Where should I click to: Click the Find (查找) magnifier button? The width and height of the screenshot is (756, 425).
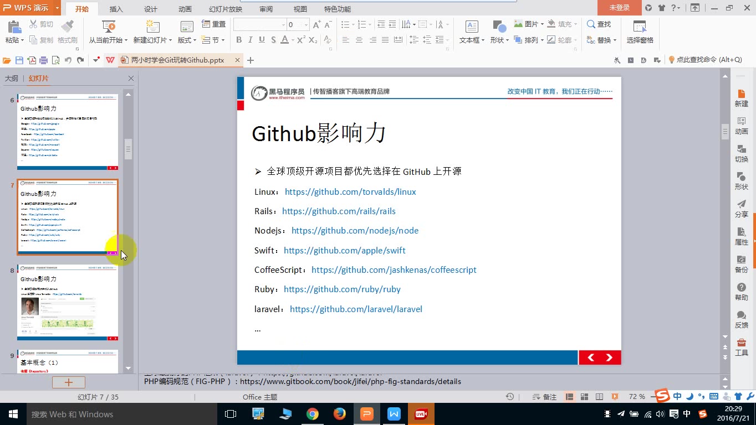[x=599, y=24]
